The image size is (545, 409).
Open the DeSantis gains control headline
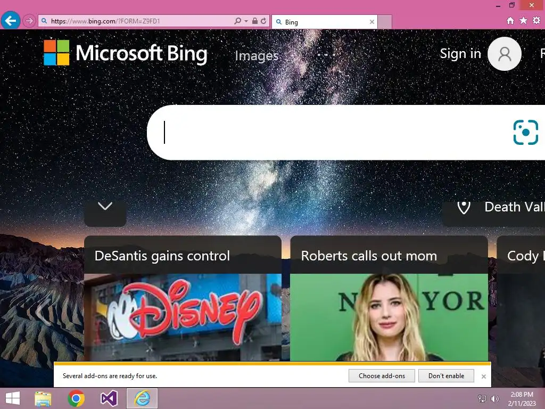coord(162,256)
